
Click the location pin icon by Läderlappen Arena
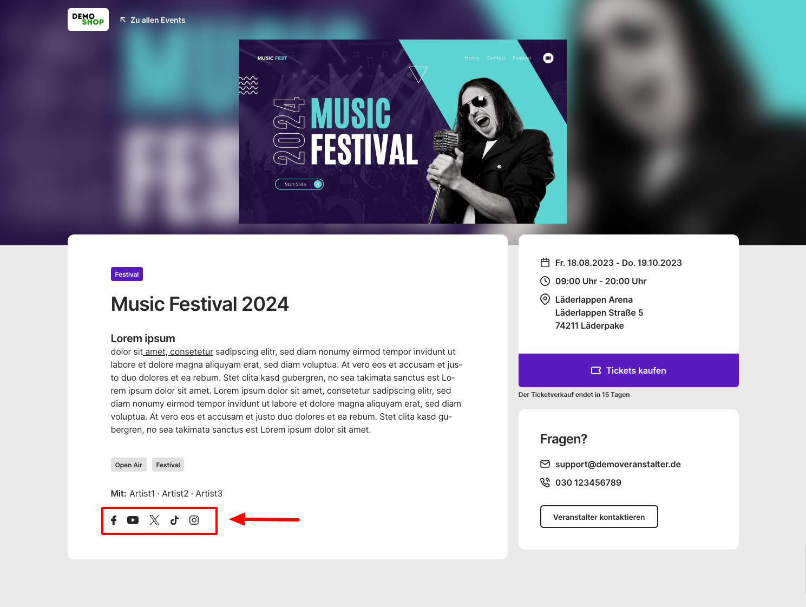tap(545, 299)
